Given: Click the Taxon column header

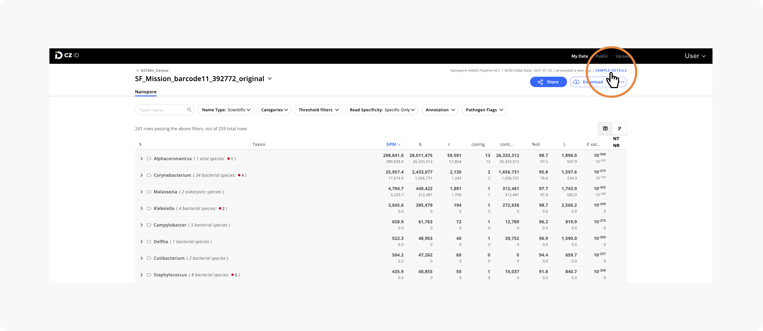Looking at the screenshot, I should pos(258,144).
